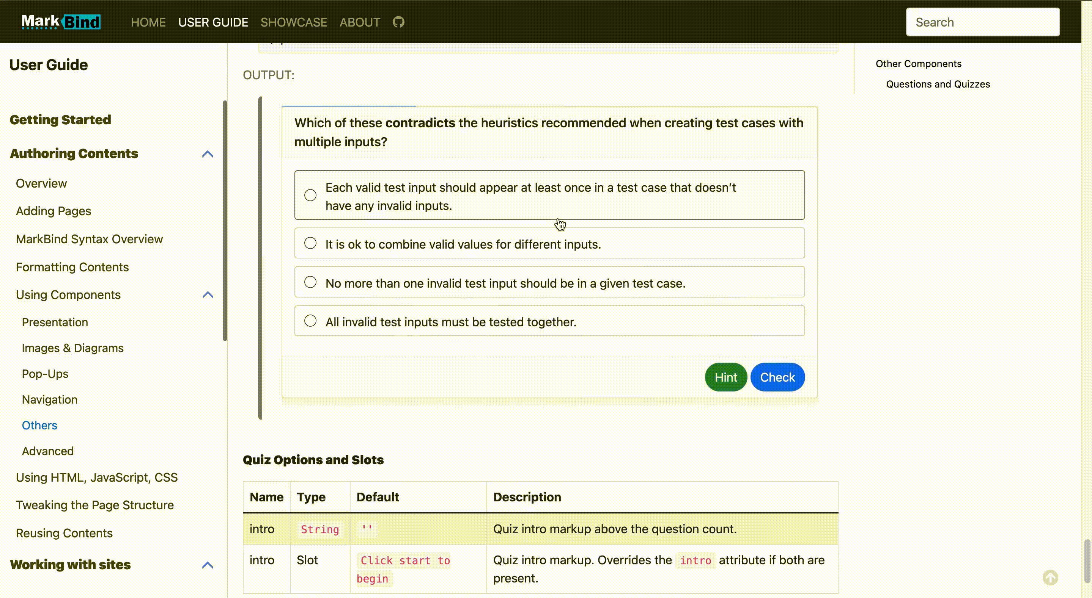Screen dimensions: 1092x598
Task: Select radio 'Each valid test input should appear'
Action: click(x=310, y=195)
